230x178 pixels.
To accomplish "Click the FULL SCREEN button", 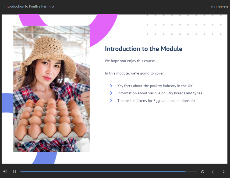I will tap(219, 7).
